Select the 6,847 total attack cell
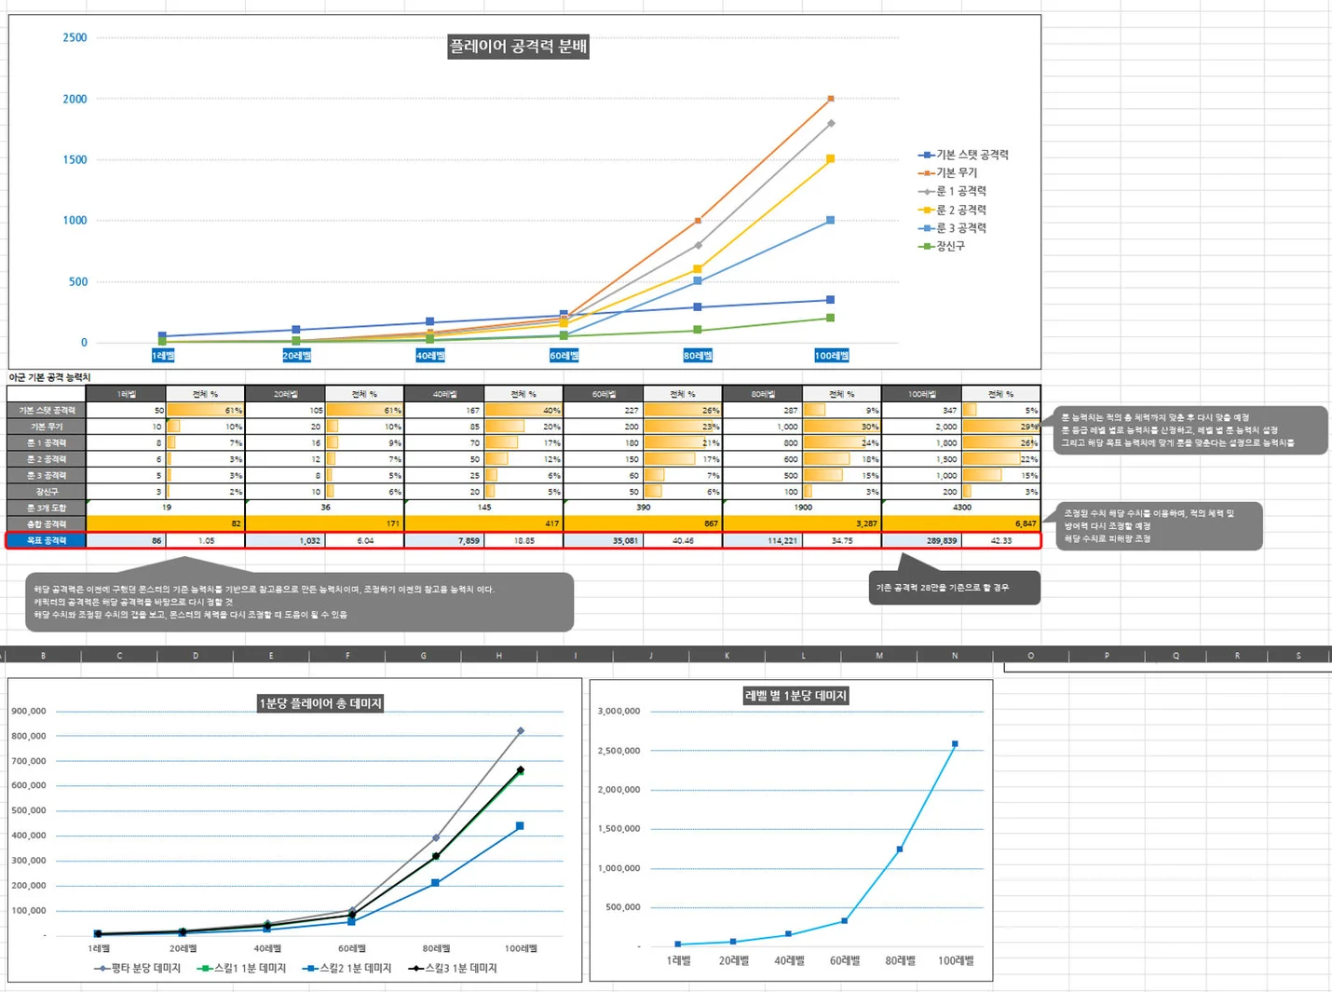Viewport: 1332px width, 992px height. point(1000,523)
